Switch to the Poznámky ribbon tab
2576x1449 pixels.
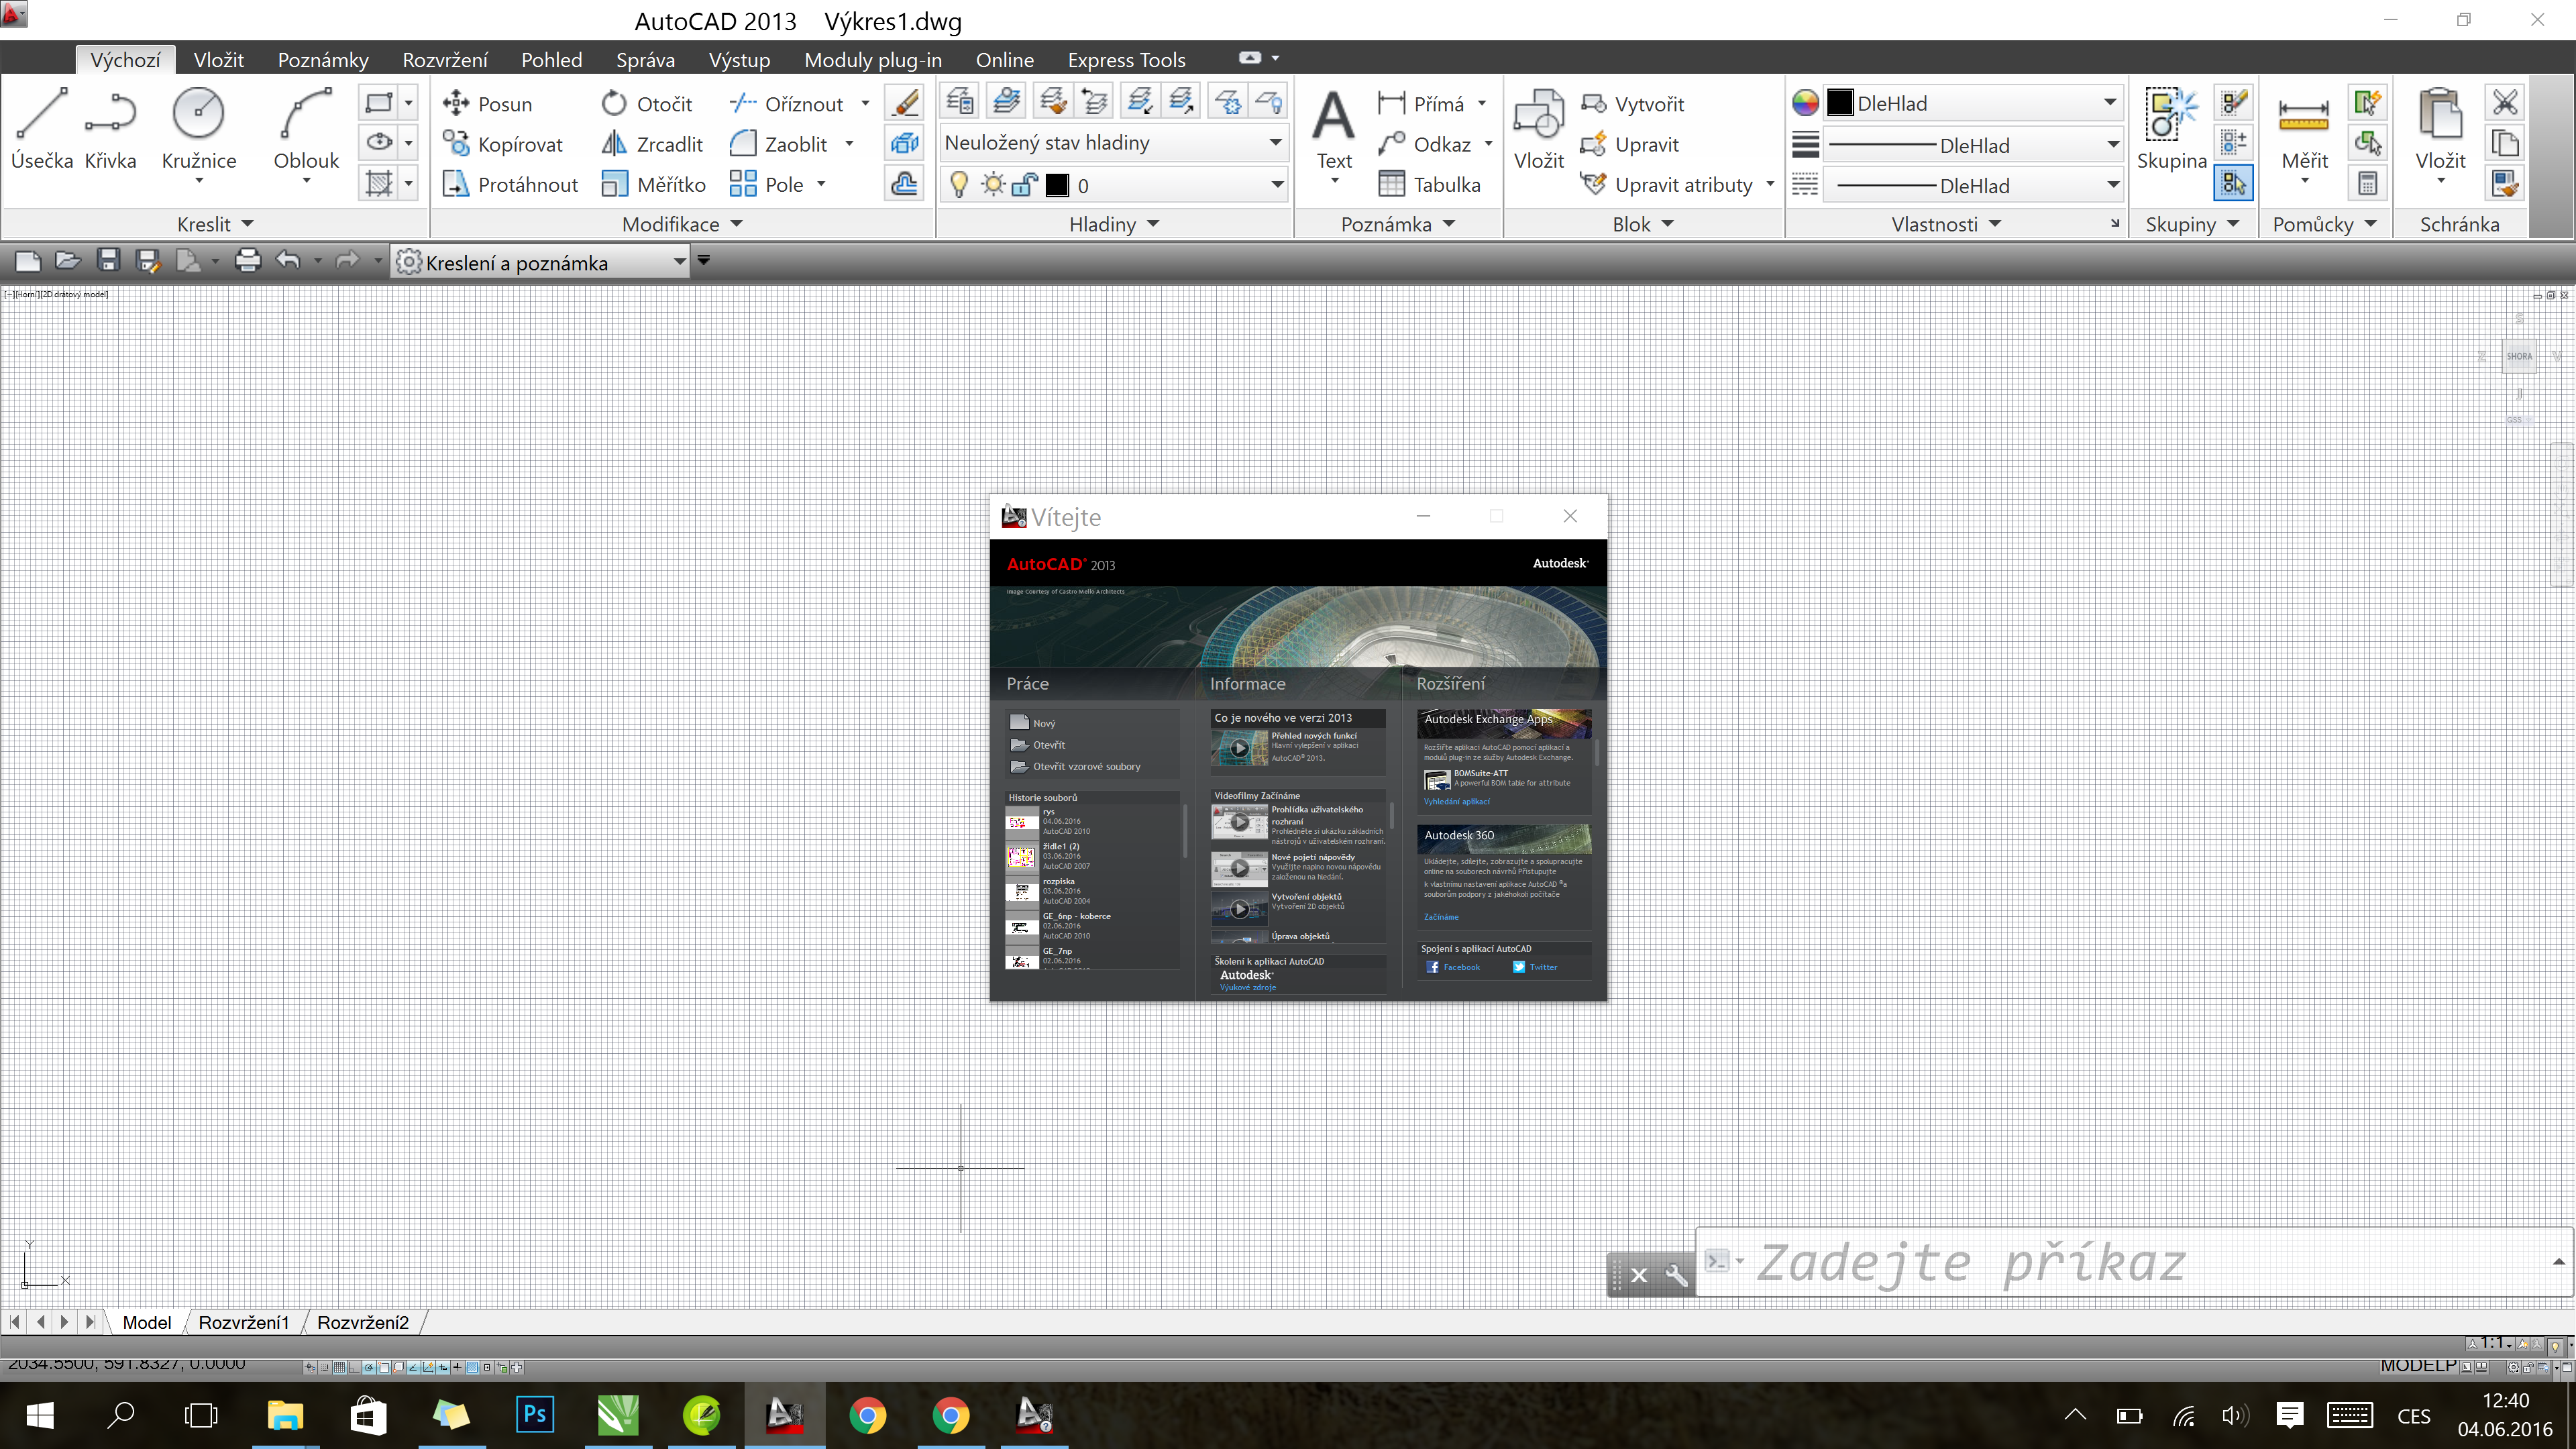[x=323, y=60]
